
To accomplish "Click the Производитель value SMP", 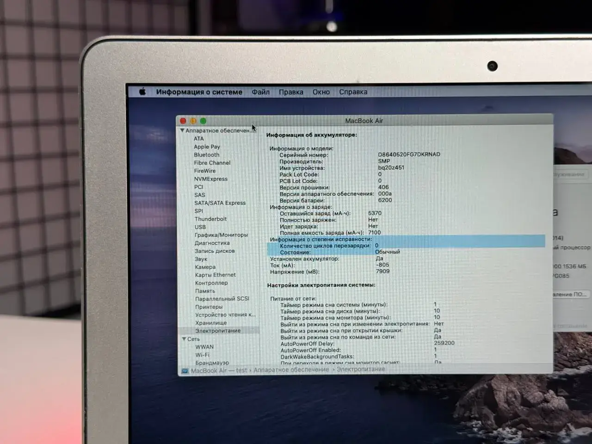I will click(384, 161).
